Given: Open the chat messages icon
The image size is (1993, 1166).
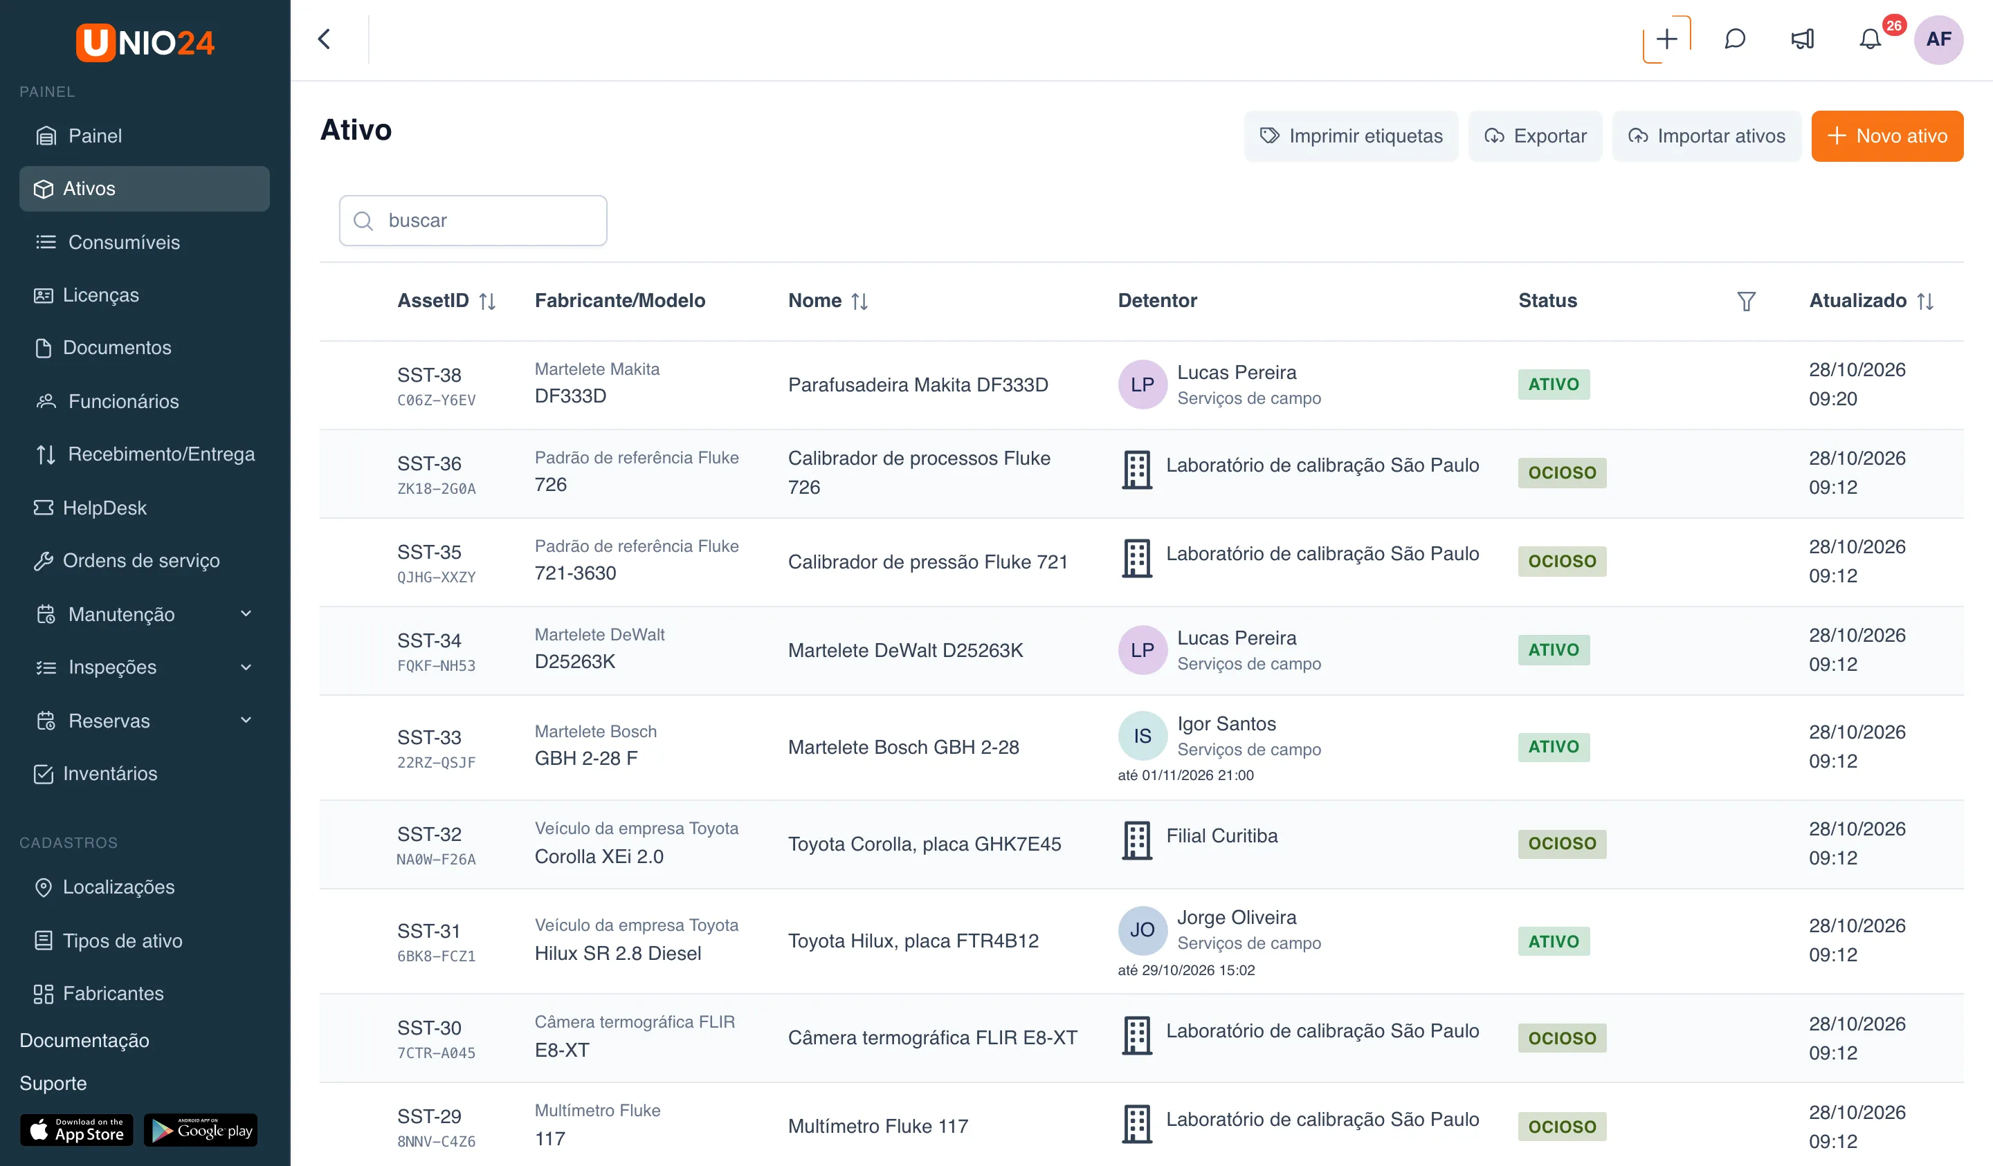Looking at the screenshot, I should tap(1734, 39).
